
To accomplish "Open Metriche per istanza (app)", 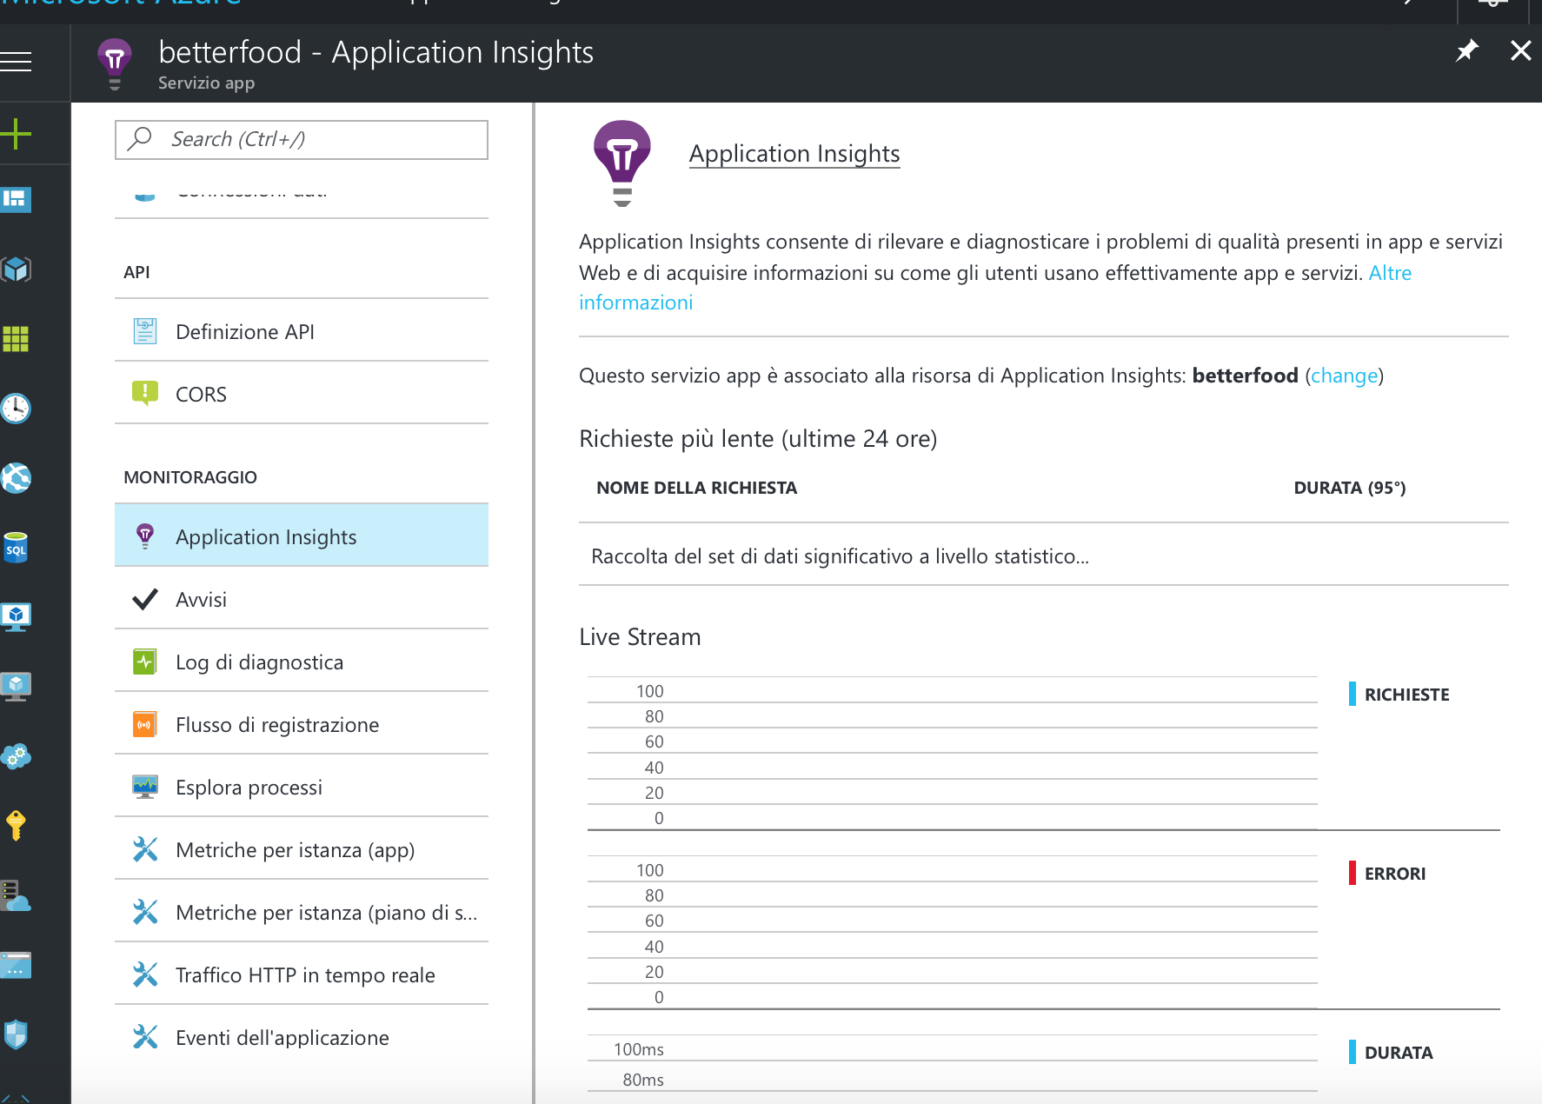I will coord(302,849).
